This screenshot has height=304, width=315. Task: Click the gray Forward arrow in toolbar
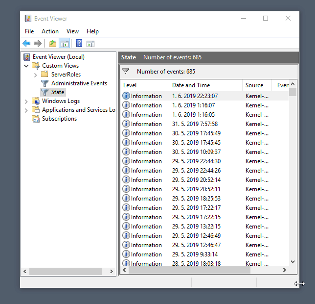[38, 43]
